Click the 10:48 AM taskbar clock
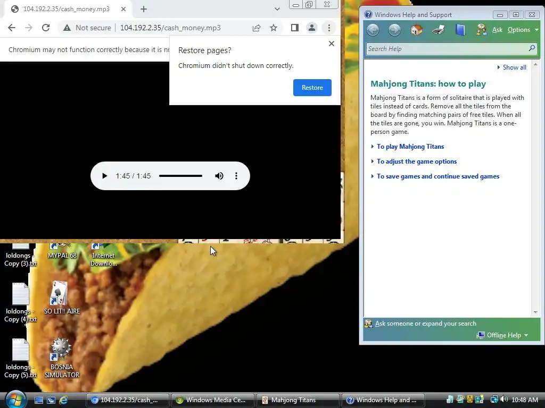 524,400
